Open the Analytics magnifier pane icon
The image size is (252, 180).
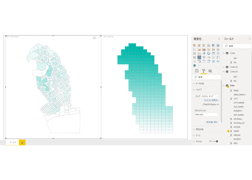click(x=210, y=71)
